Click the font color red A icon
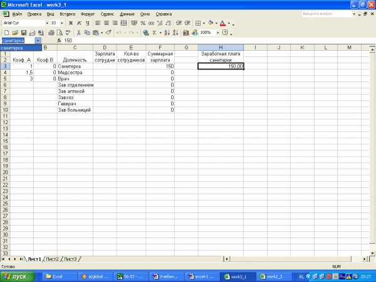The height and width of the screenshot is (282, 376). point(222,23)
